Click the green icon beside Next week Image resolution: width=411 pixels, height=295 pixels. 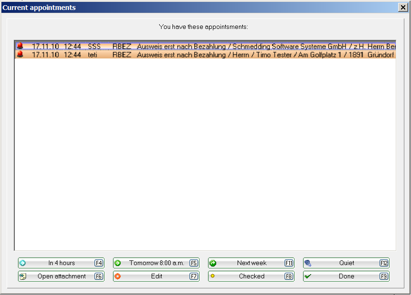(x=213, y=263)
